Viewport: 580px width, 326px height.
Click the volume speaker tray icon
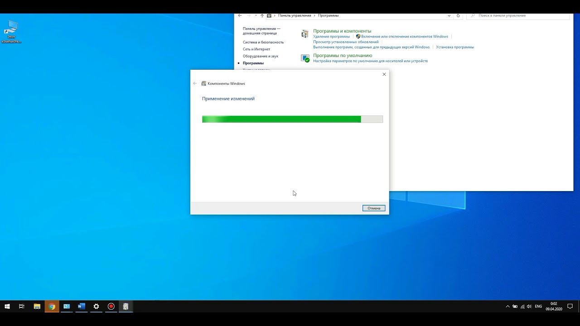tap(529, 307)
